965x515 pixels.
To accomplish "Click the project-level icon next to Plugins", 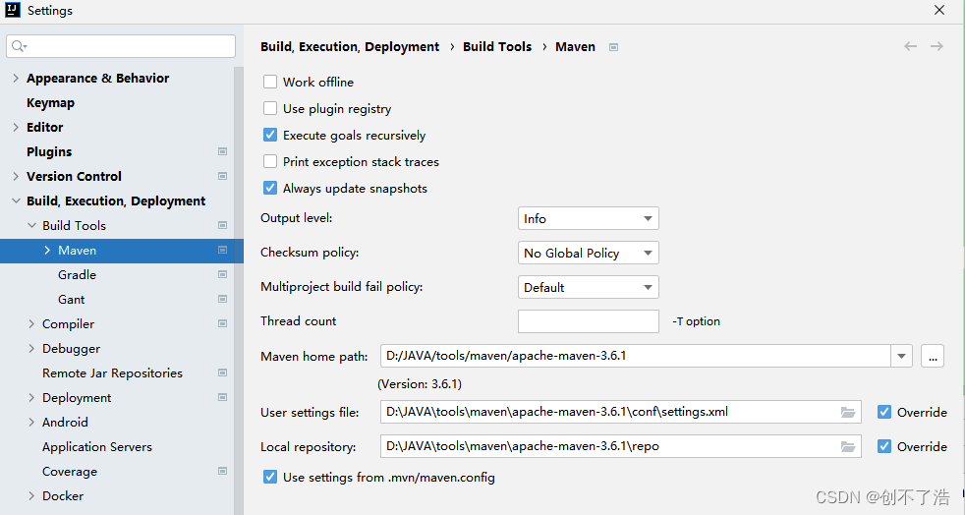I will pyautogui.click(x=223, y=152).
